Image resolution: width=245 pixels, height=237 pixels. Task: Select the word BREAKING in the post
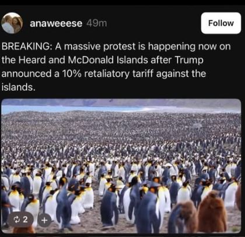[26, 47]
